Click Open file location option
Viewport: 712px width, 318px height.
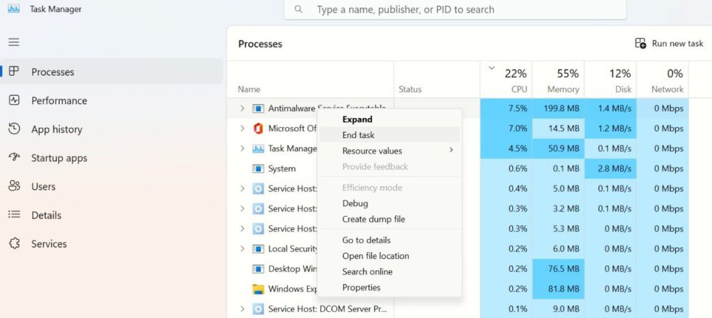tap(375, 256)
